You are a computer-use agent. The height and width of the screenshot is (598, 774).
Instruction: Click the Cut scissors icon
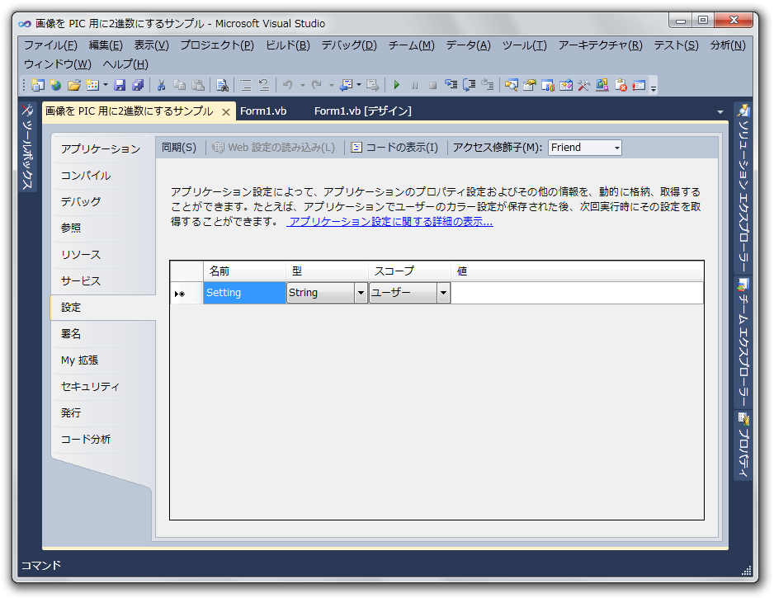pos(161,85)
